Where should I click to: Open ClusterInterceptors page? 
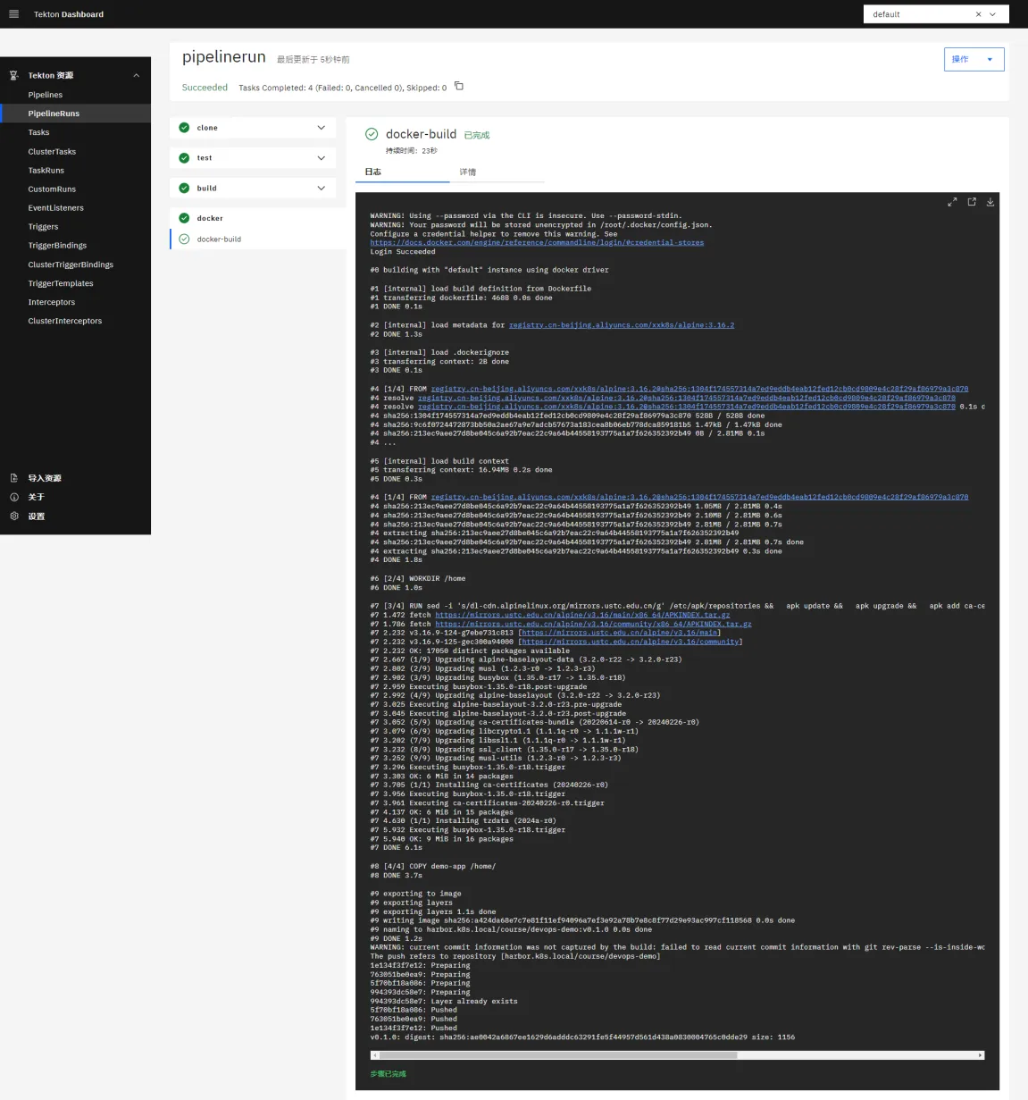click(x=65, y=321)
